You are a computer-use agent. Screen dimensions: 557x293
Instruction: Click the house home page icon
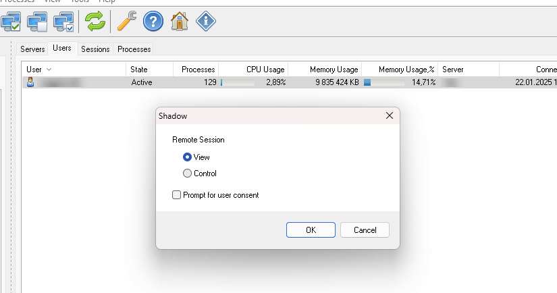click(180, 22)
